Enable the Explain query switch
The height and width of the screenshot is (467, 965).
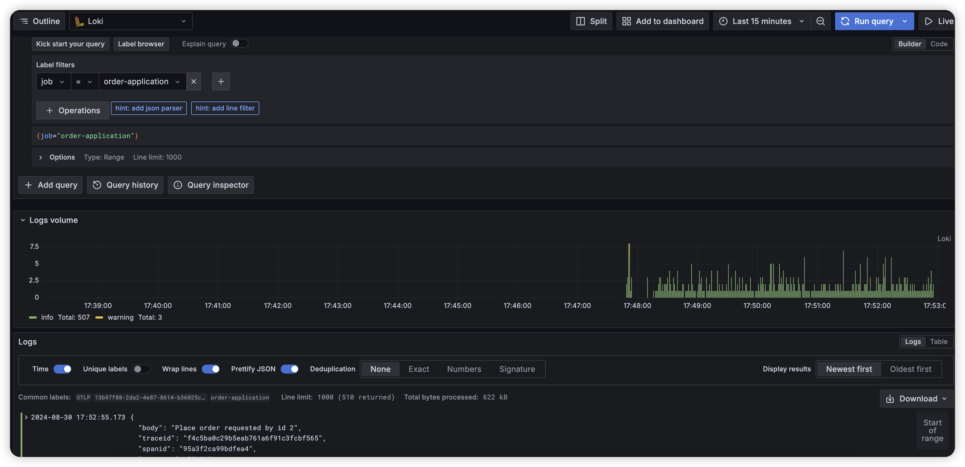tap(239, 44)
